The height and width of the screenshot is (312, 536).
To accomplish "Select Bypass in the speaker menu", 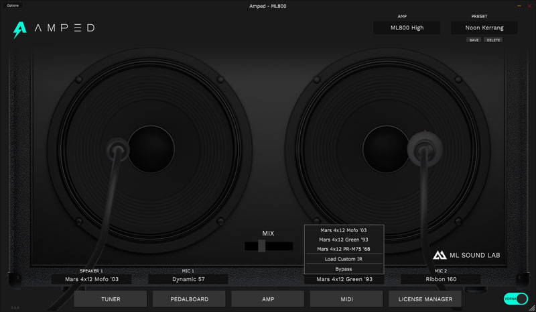I will (x=344, y=269).
